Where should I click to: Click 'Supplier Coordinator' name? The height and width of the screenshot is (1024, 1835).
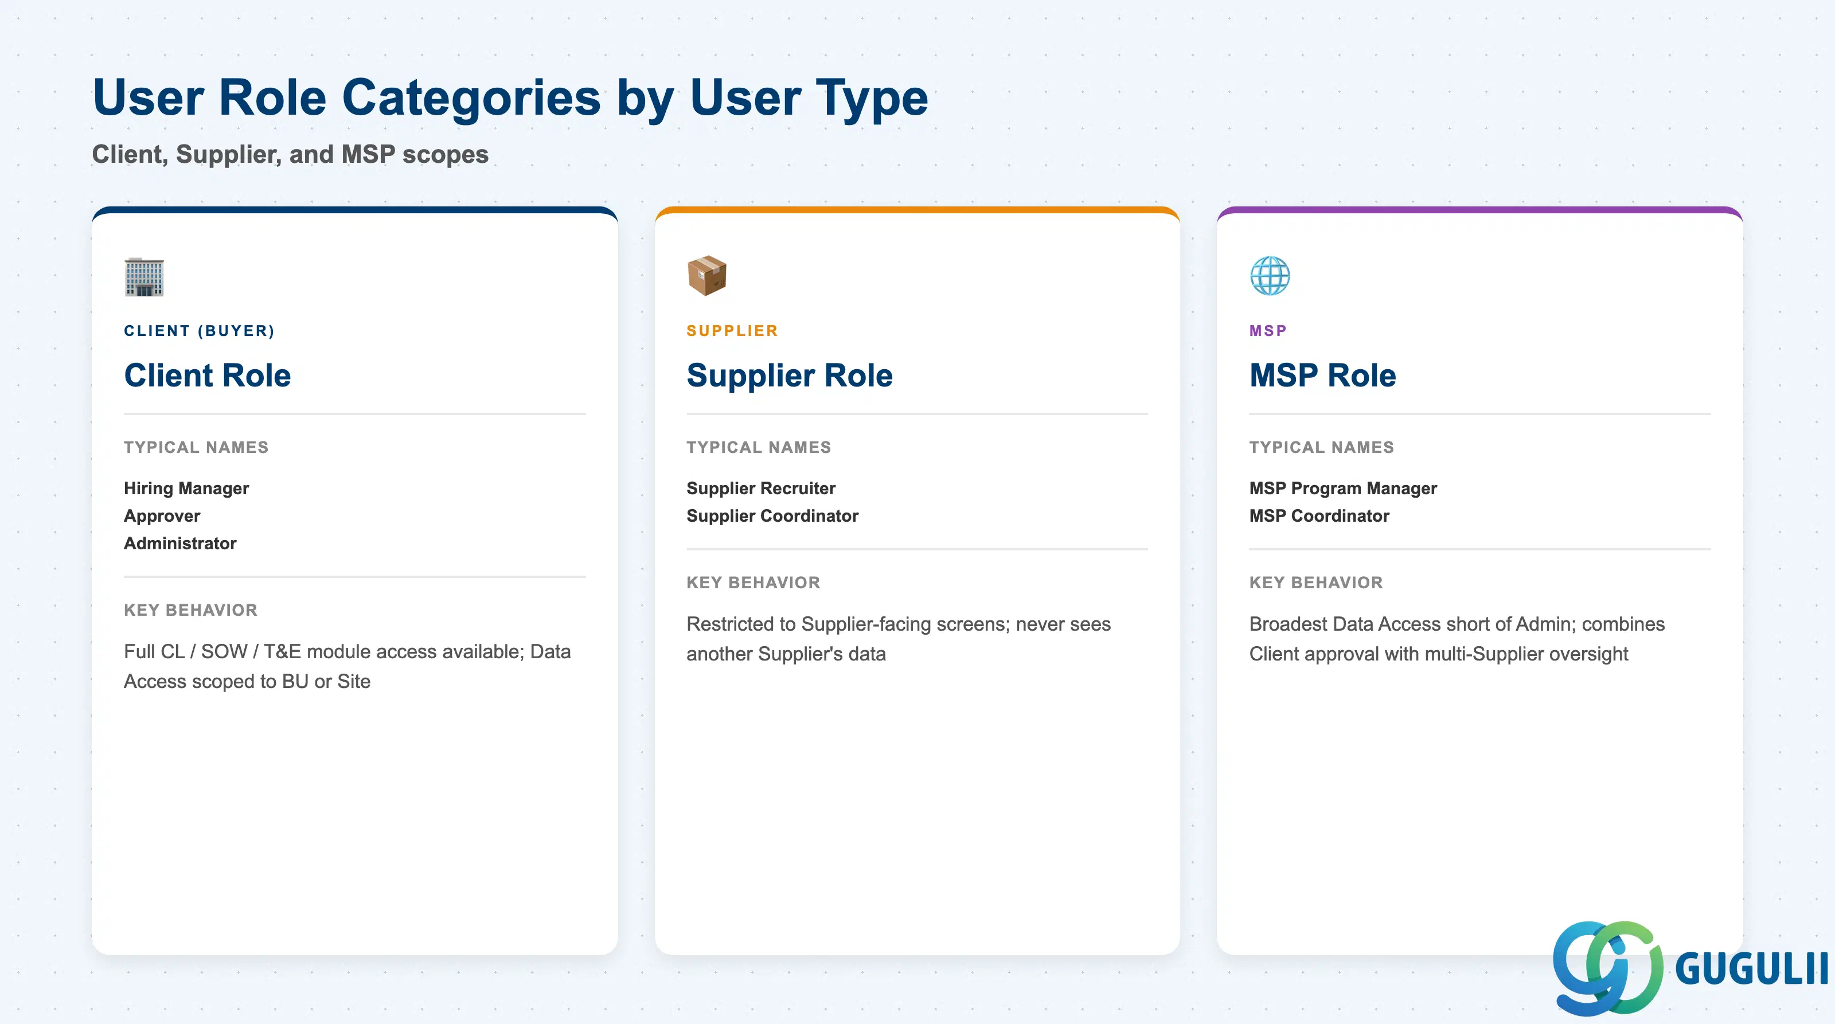click(x=772, y=516)
